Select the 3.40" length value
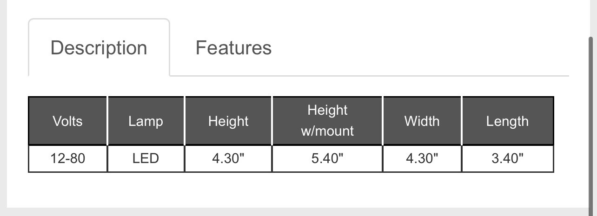597x216 pixels. pyautogui.click(x=507, y=158)
